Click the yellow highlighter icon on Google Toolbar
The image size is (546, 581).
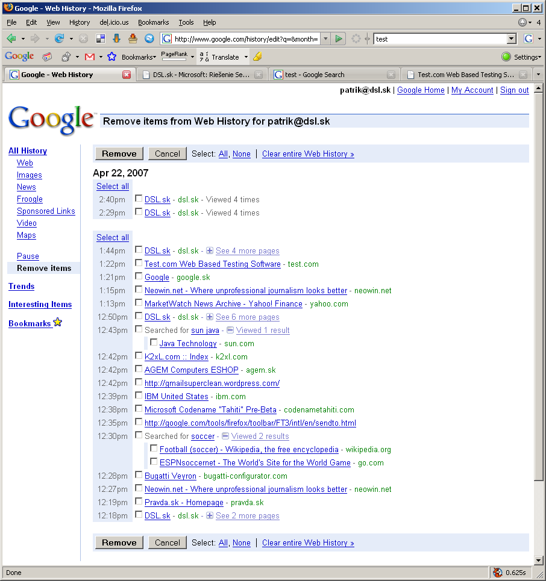coord(257,57)
